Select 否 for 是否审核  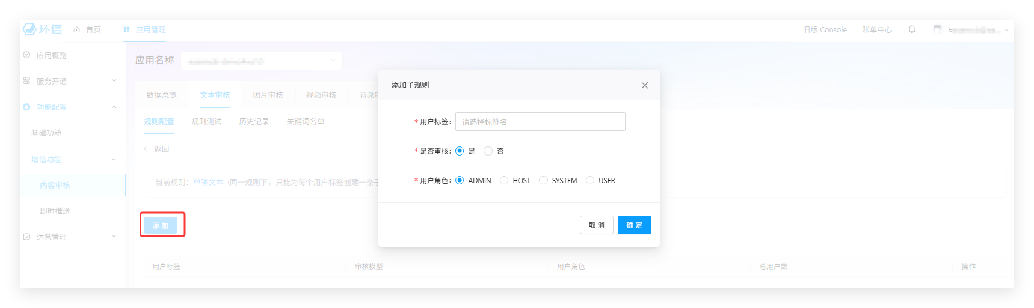[488, 151]
